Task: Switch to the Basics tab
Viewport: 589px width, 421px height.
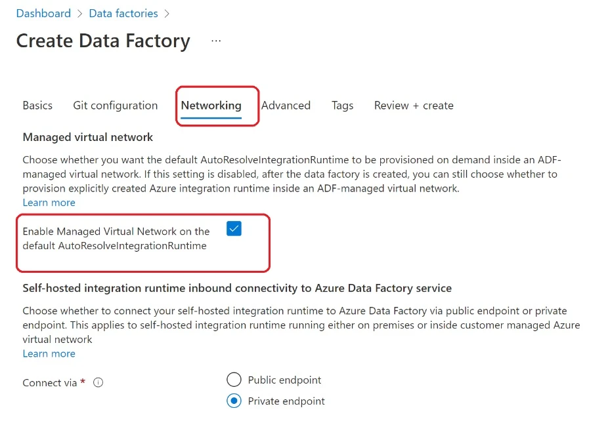Action: pos(37,105)
